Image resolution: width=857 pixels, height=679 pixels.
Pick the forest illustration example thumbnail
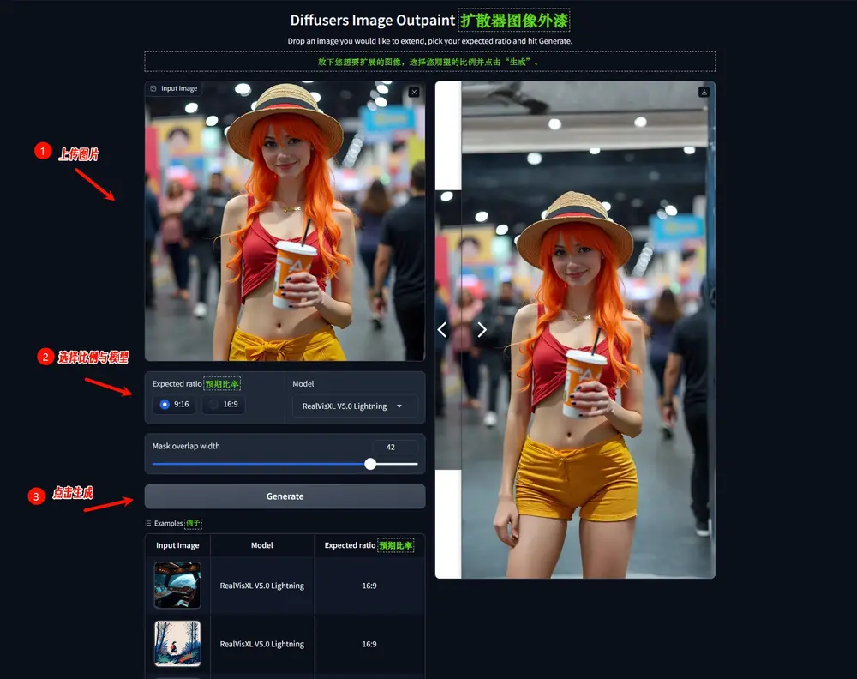pos(177,644)
